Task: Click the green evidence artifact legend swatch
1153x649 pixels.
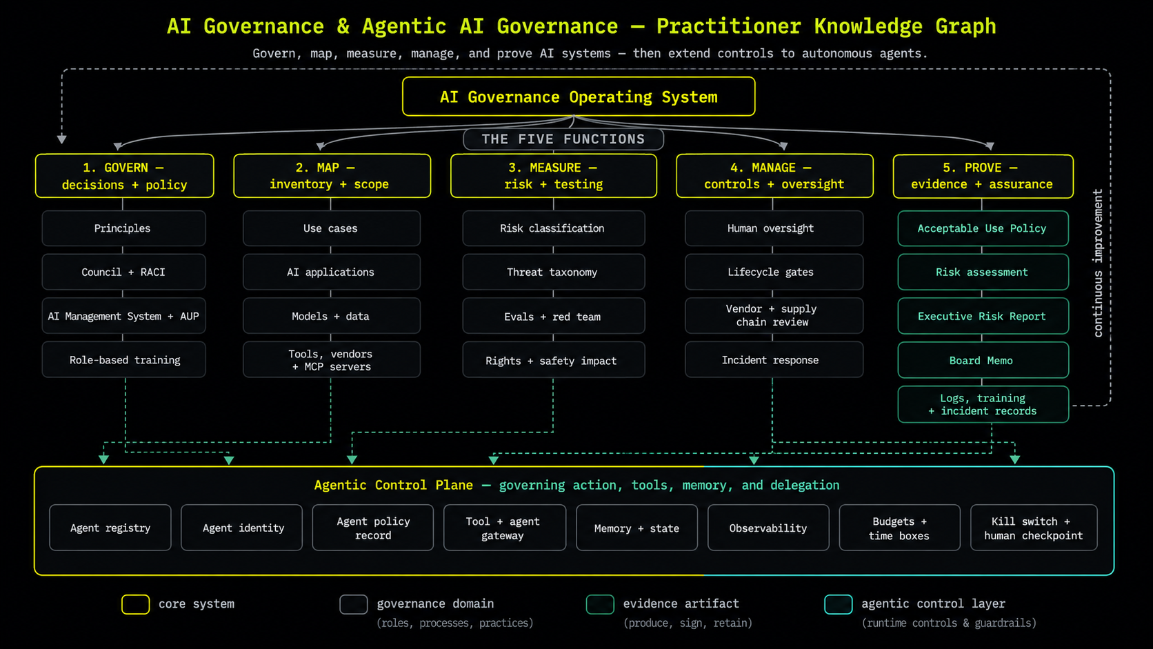Action: click(x=600, y=604)
